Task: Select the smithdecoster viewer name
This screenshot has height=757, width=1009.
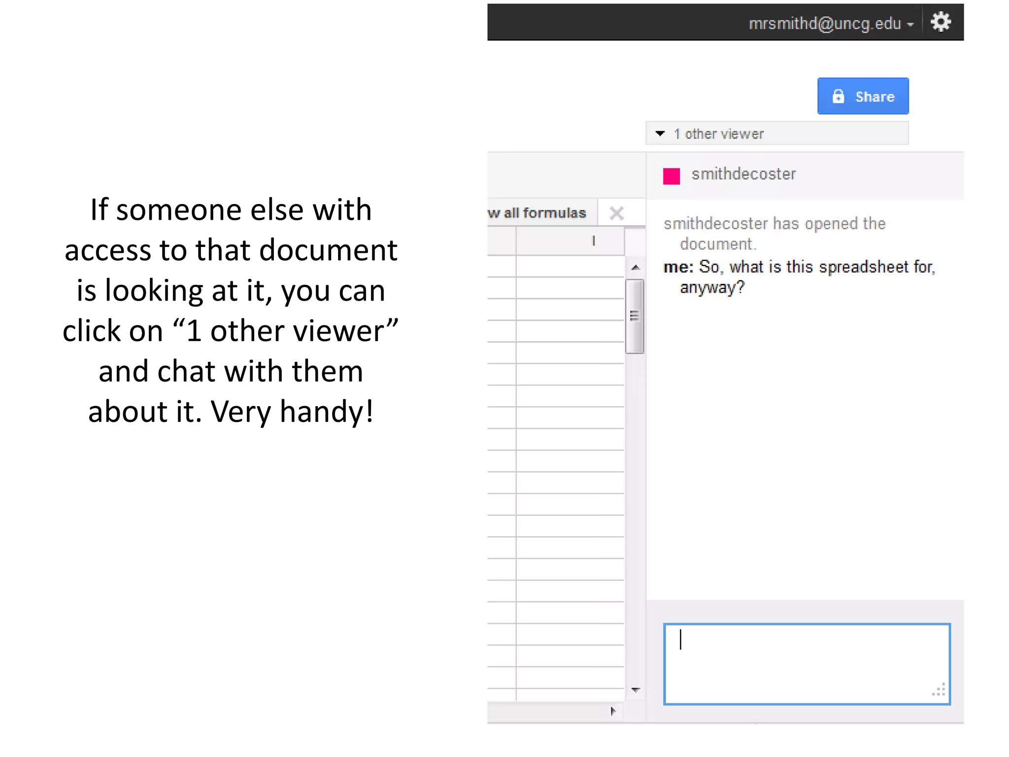Action: coord(743,174)
